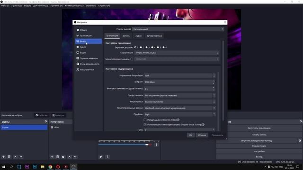
Task: Open Windows Start menu
Action: [x=4, y=167]
